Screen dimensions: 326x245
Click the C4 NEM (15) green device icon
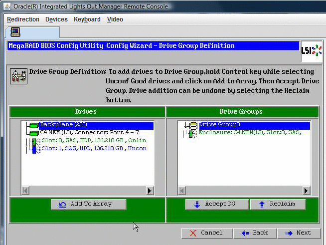pos(34,133)
